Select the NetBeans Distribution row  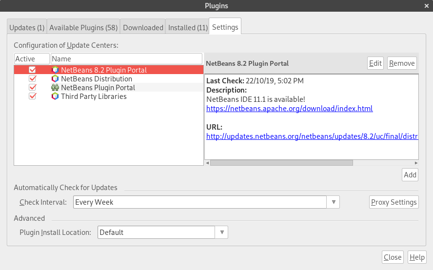[109, 78]
